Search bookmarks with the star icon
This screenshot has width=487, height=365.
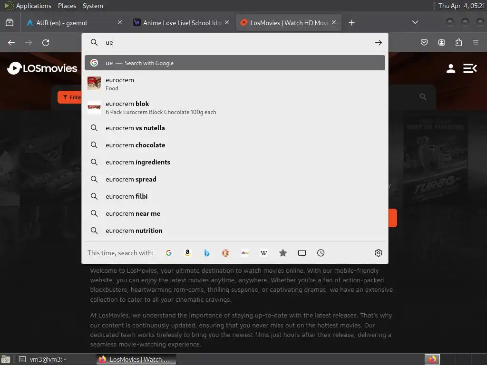click(282, 253)
